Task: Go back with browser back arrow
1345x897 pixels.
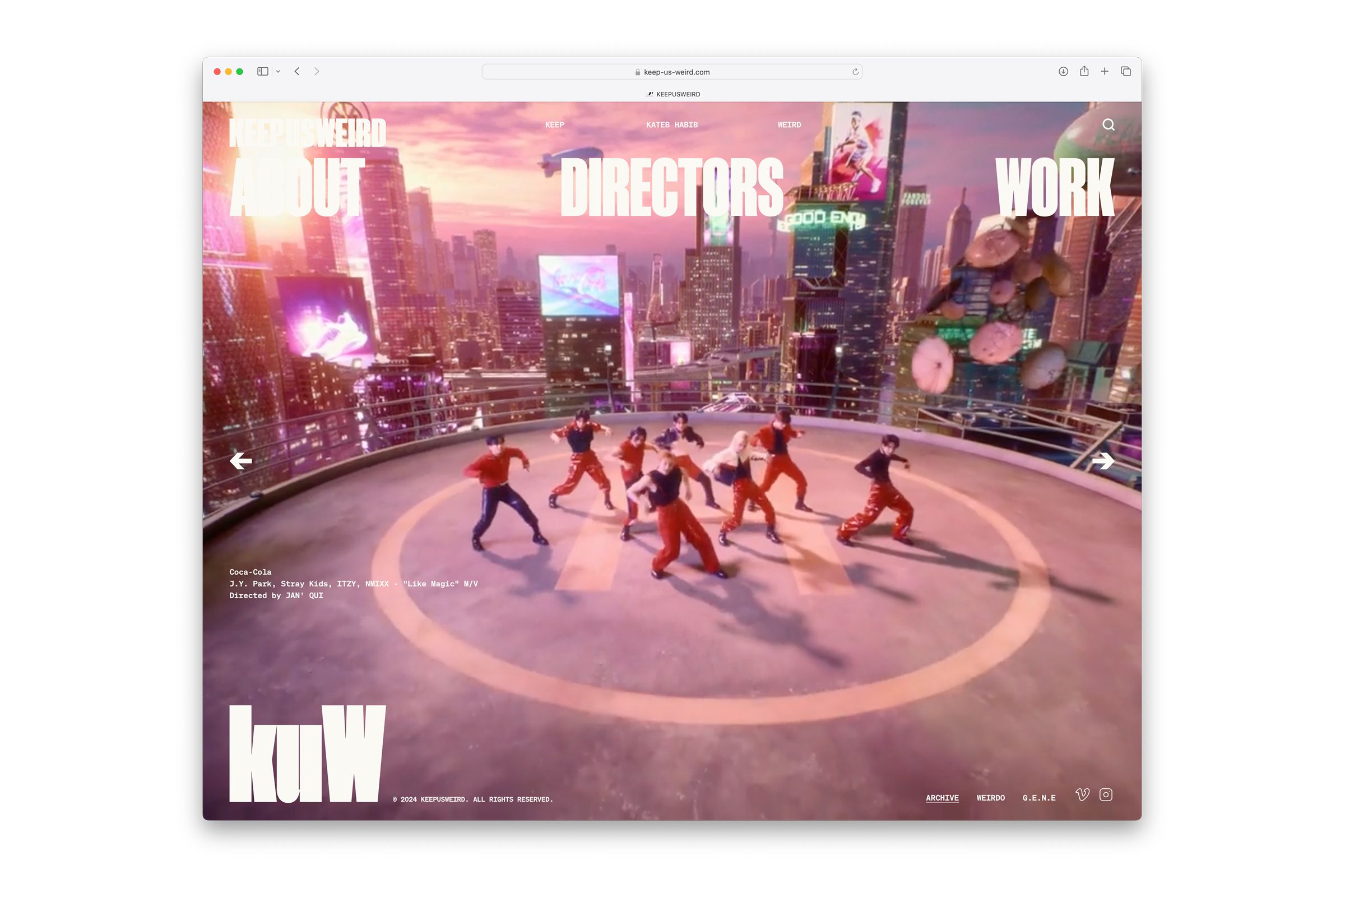Action: click(x=298, y=72)
